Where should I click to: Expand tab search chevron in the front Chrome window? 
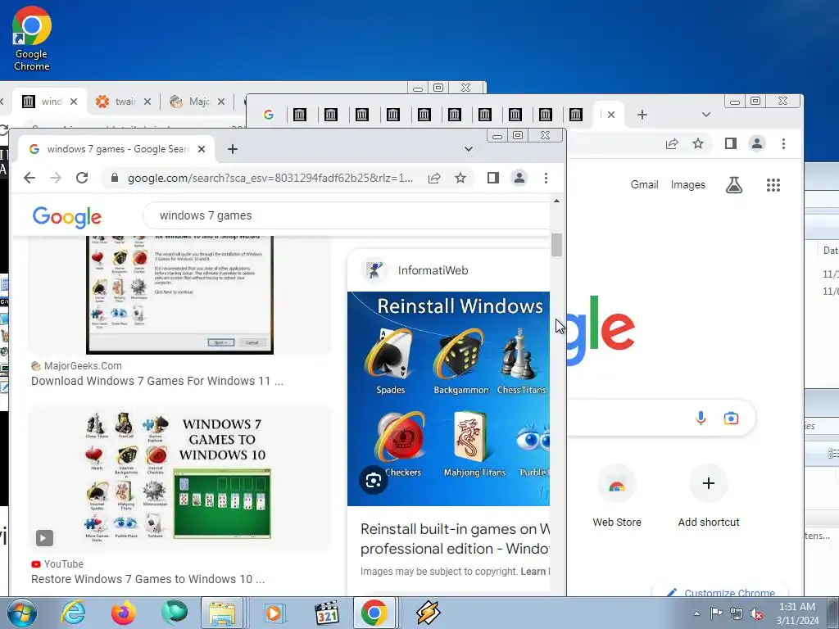(468, 149)
